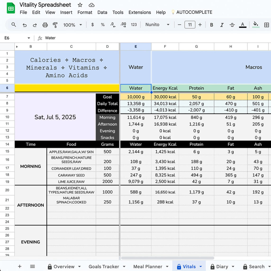The height and width of the screenshot is (271, 271).
Task: Star the Vitality Spreadsheet document
Action: [x=80, y=5]
